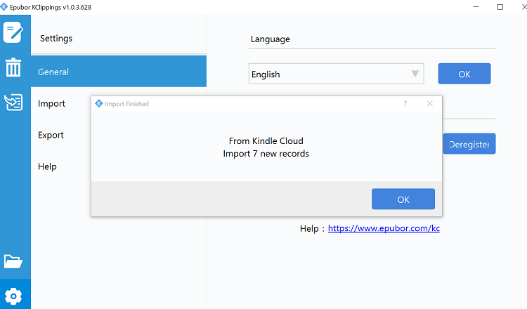Click the Settings heading text
Viewport: 527px width, 309px height.
[x=56, y=39]
